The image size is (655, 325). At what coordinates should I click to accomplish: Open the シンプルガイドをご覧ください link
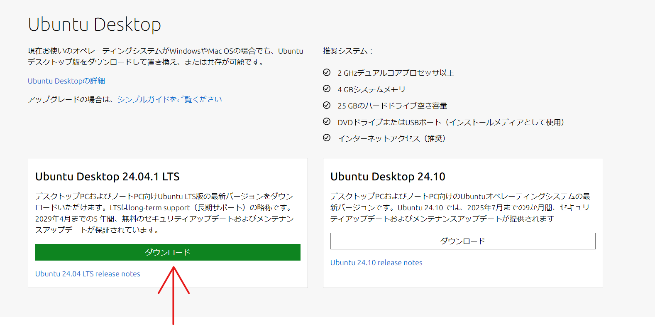(170, 99)
